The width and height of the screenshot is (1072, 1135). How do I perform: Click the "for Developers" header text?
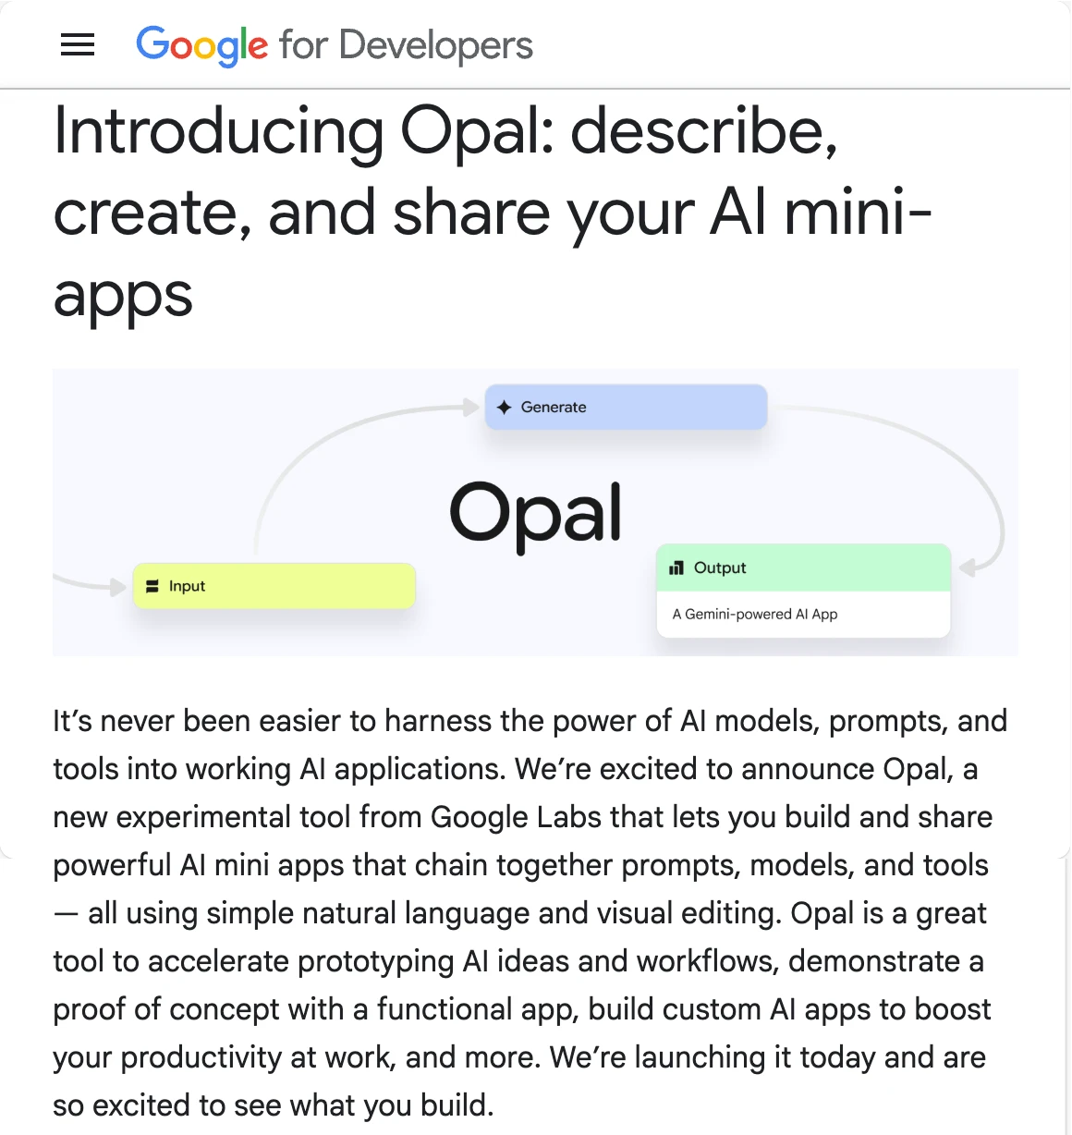tap(406, 45)
